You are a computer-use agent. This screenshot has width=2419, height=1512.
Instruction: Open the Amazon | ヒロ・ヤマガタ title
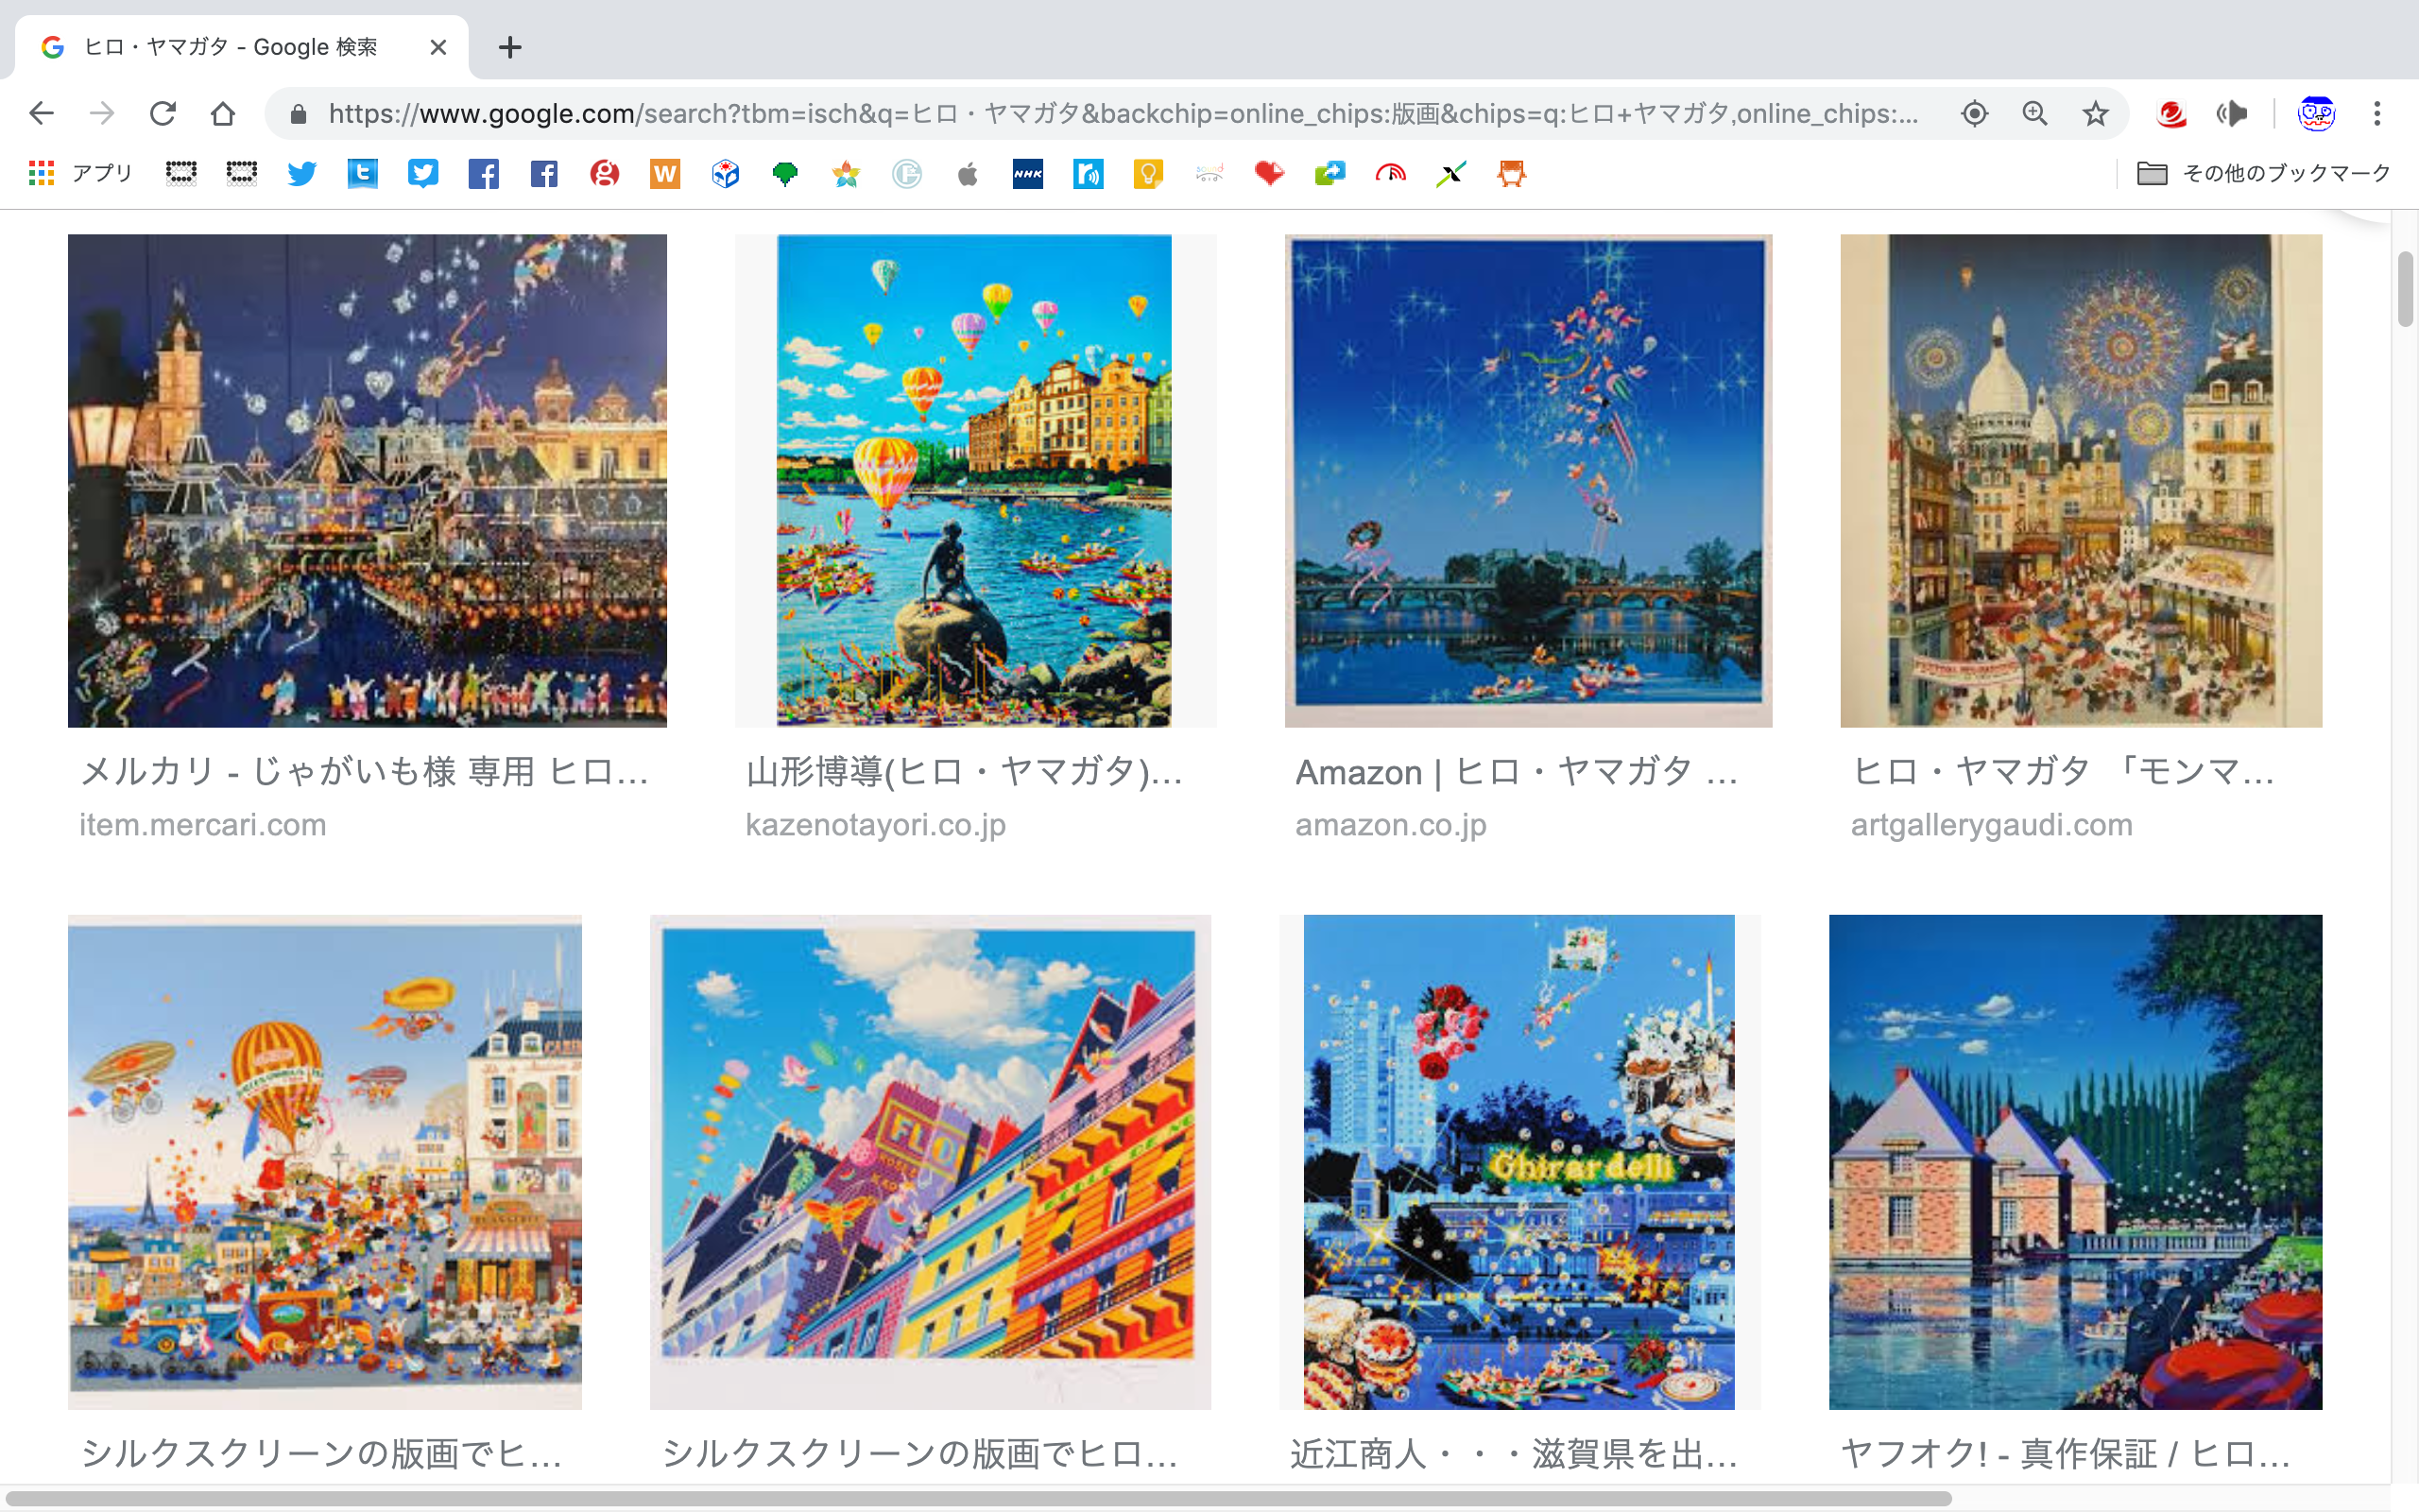point(1517,772)
